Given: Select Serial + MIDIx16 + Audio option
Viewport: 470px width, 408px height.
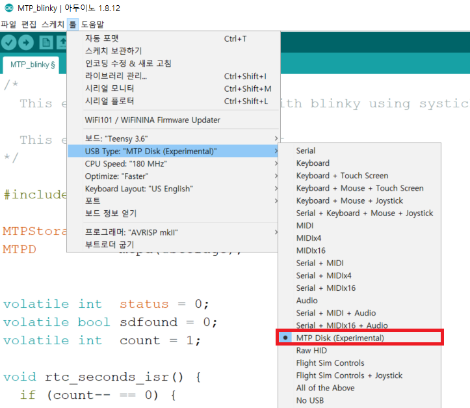Looking at the screenshot, I should click(359, 325).
